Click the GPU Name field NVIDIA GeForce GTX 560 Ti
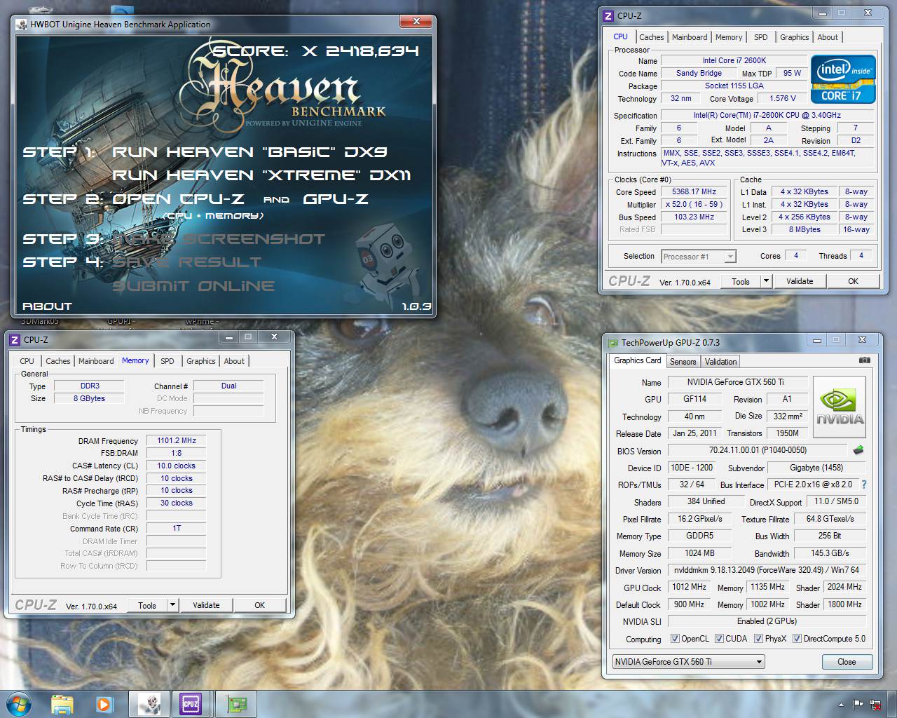 click(737, 382)
